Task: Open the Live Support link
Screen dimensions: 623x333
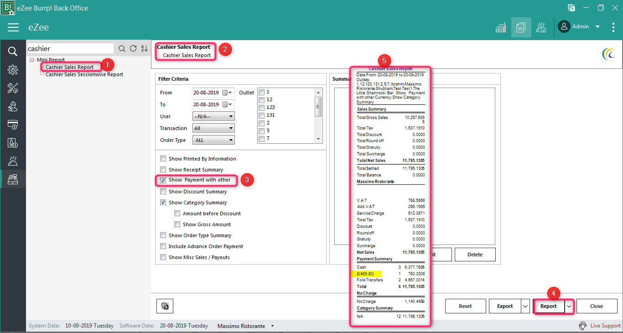Action: (605, 326)
